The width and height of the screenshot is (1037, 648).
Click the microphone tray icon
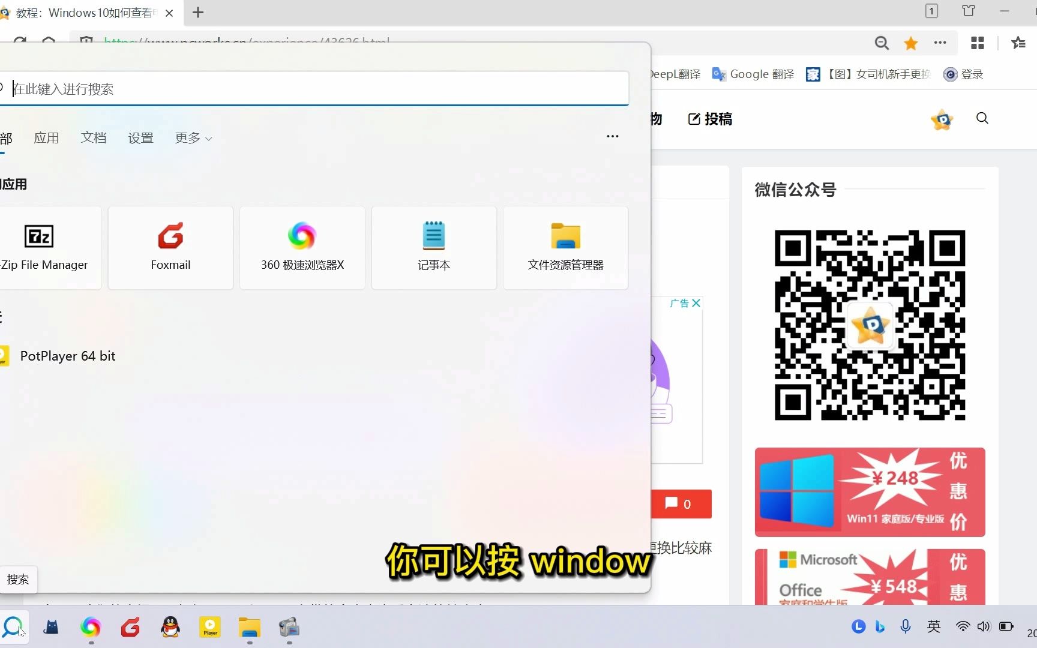pyautogui.click(x=906, y=626)
